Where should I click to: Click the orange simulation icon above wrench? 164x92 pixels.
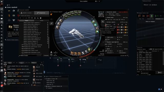[51, 14]
